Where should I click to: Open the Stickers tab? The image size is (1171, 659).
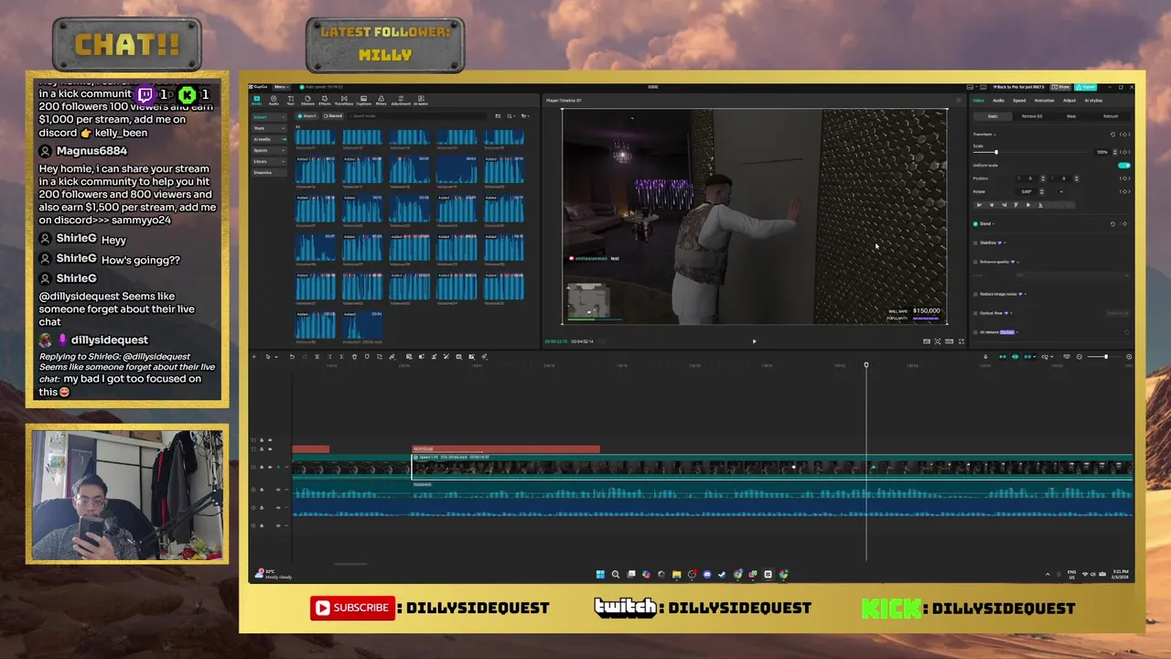coord(307,100)
